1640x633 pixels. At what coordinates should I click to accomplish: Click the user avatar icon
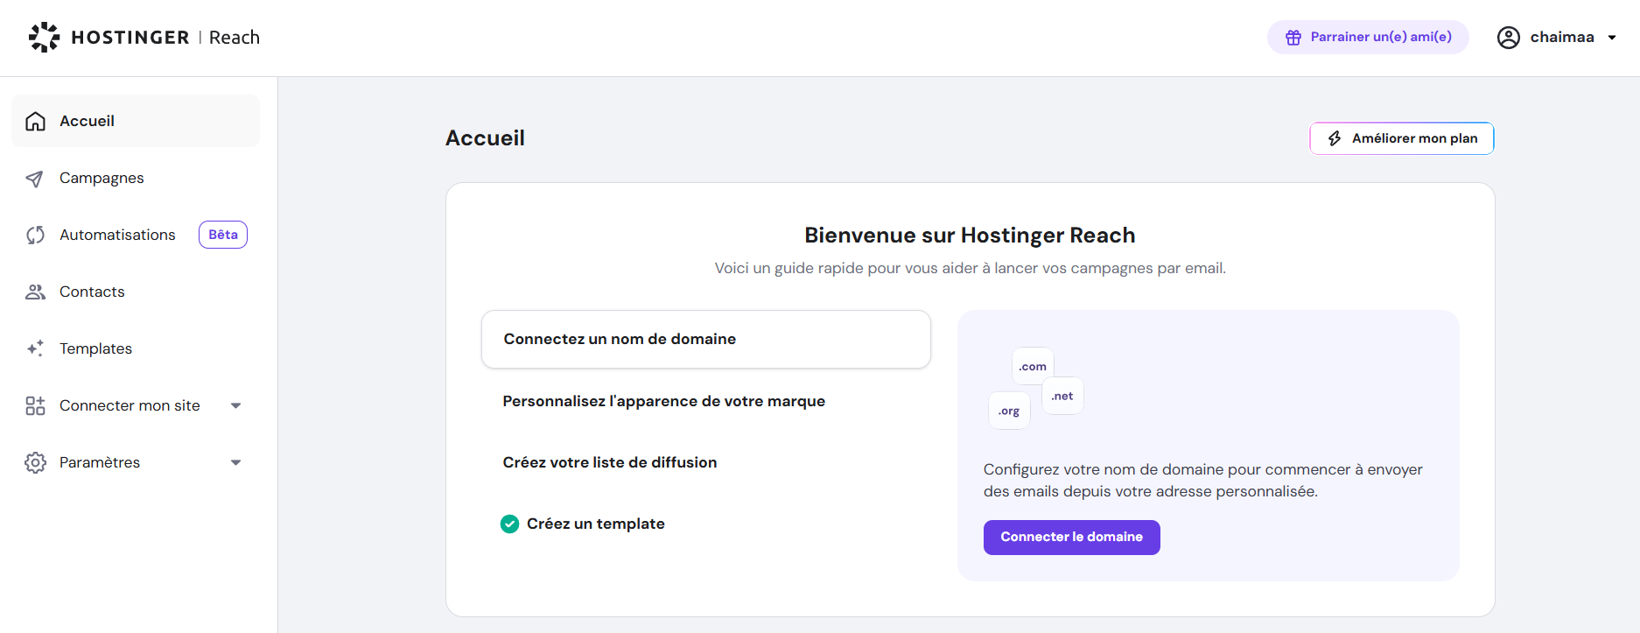coord(1508,38)
